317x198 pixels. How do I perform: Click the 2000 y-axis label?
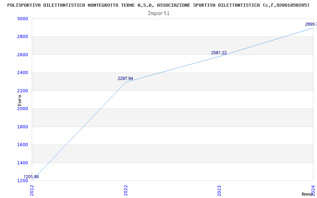(x=22, y=109)
